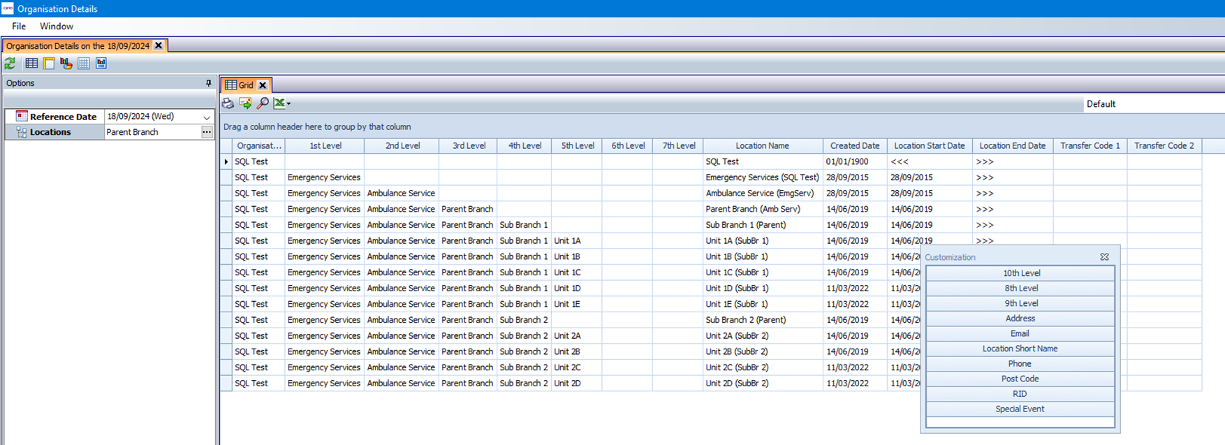
Task: Pin the Options panel
Action: pos(208,83)
